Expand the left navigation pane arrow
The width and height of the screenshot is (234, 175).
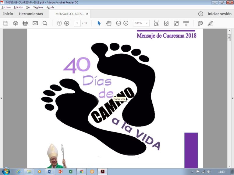coord(1,98)
